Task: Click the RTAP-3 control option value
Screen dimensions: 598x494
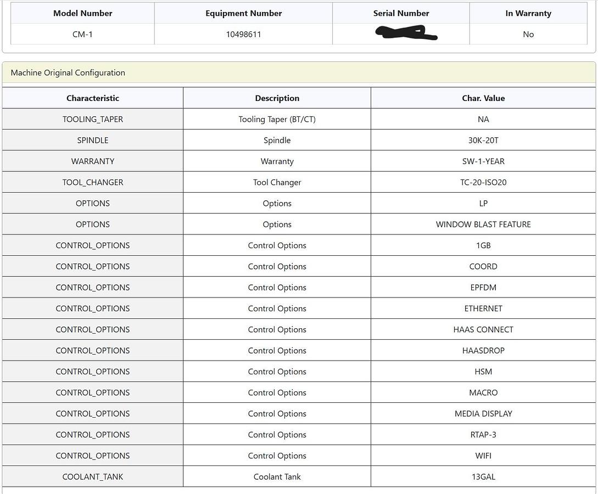Action: [483, 435]
